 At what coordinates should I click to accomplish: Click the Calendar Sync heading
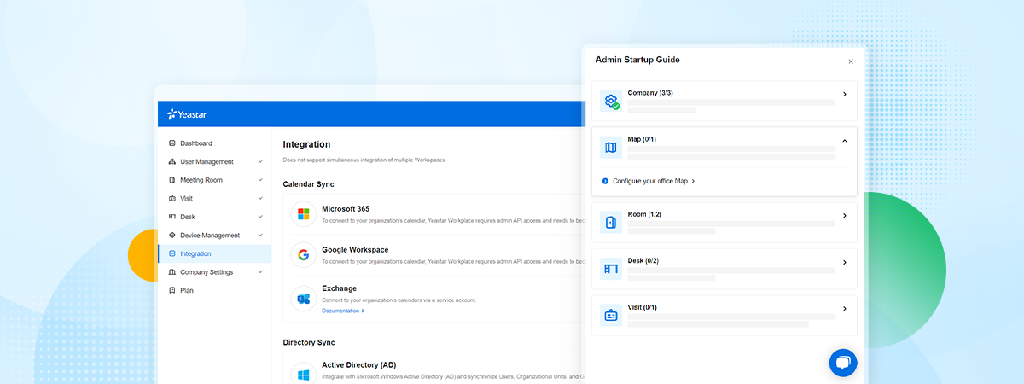[309, 184]
